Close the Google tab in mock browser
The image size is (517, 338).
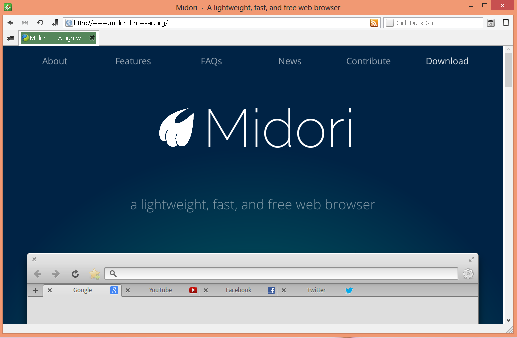(x=50, y=290)
